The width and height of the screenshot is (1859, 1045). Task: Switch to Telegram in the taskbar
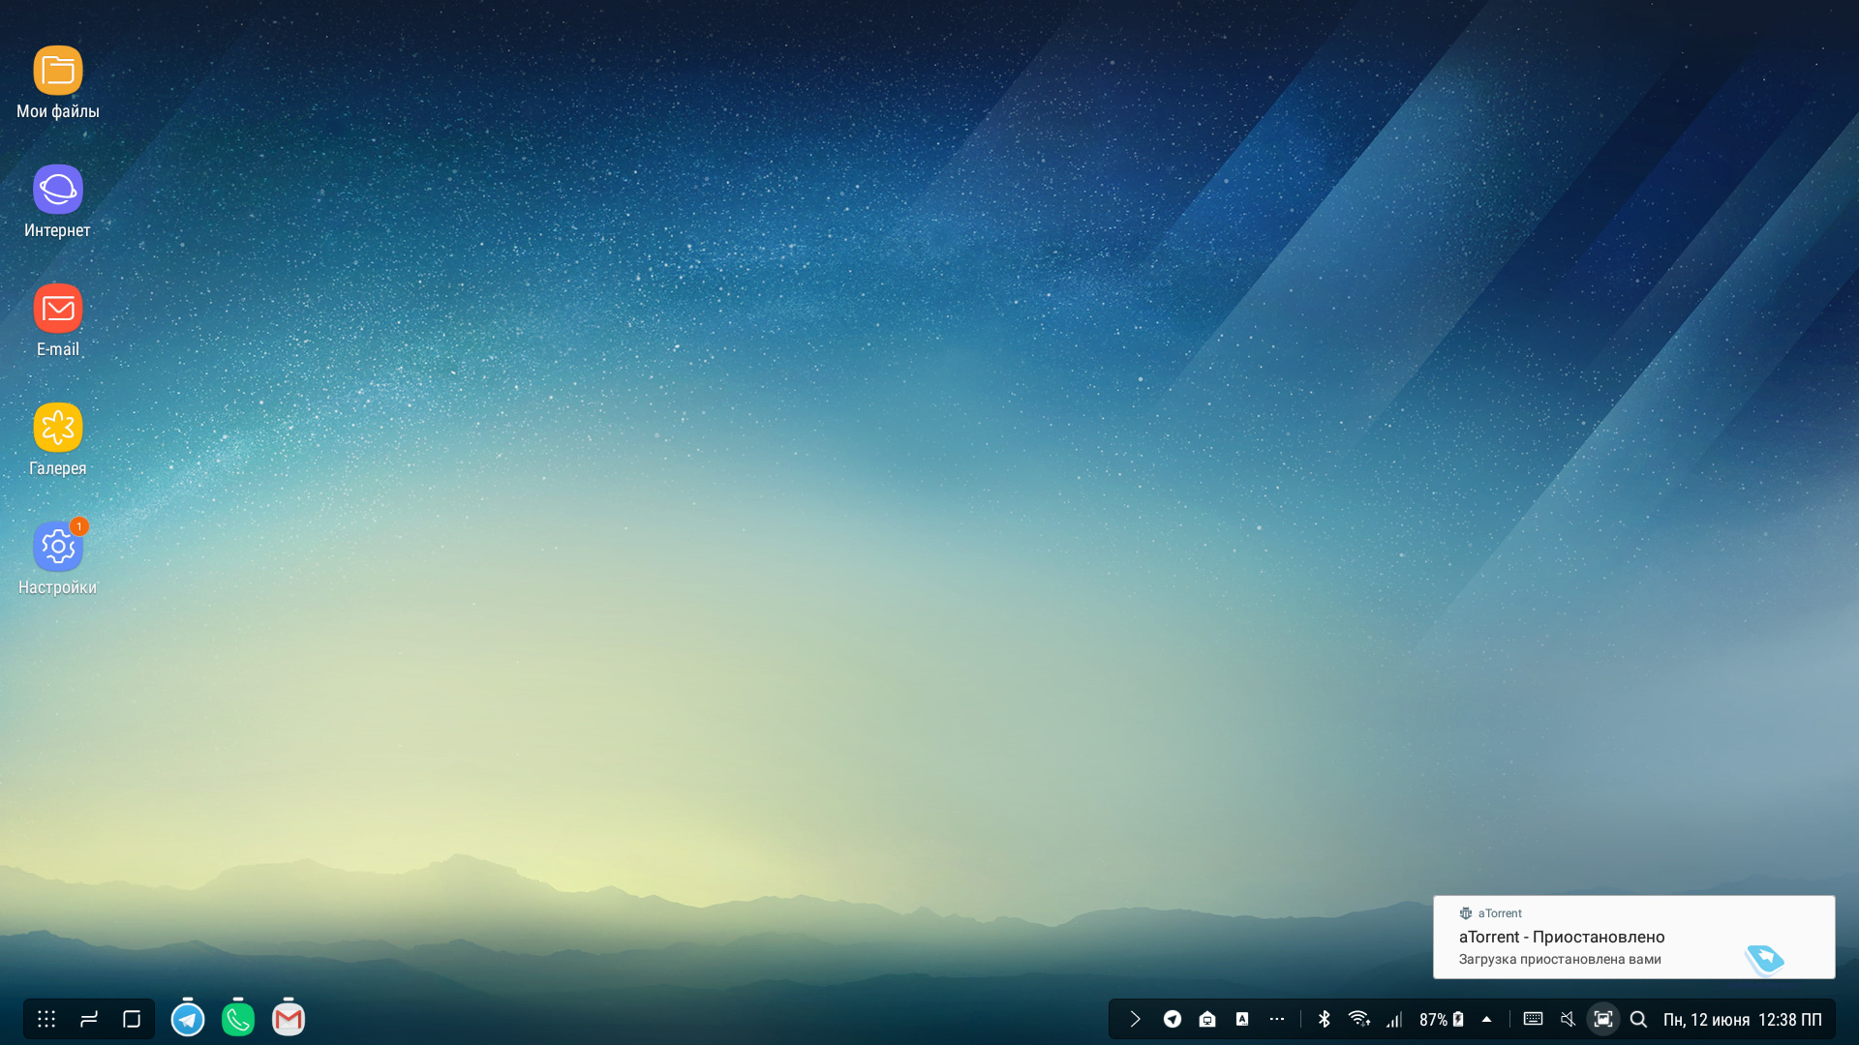[188, 1019]
